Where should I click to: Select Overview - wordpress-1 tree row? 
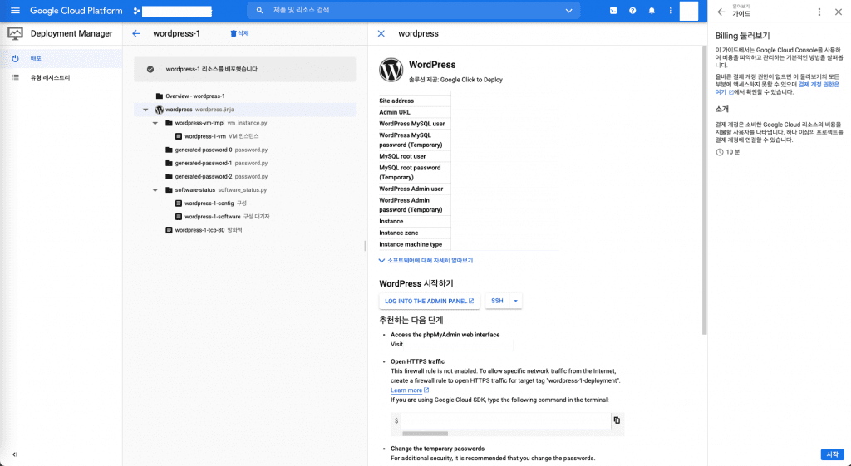click(x=245, y=96)
